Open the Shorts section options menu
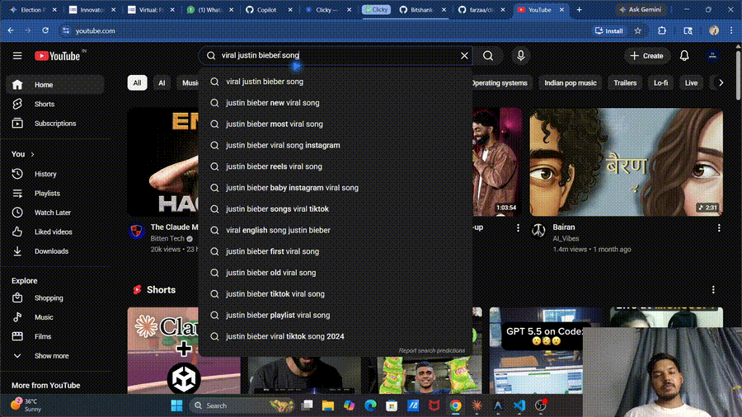 coord(713,290)
